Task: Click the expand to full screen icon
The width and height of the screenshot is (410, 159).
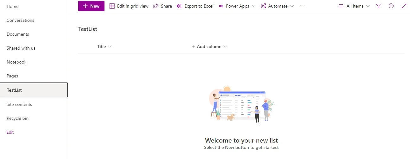Action: click(x=404, y=6)
